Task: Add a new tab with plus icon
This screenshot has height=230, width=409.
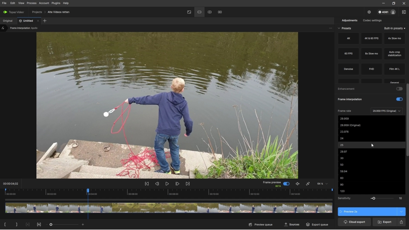Action: pyautogui.click(x=45, y=21)
